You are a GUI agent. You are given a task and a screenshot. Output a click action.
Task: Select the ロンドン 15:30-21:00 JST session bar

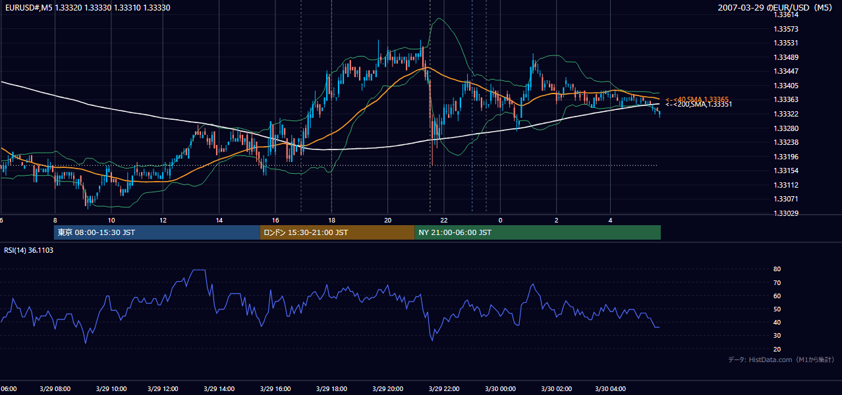click(x=337, y=232)
